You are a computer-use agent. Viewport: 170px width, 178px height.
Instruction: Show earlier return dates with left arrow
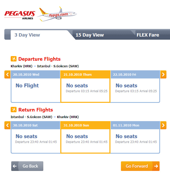click(x=7, y=125)
